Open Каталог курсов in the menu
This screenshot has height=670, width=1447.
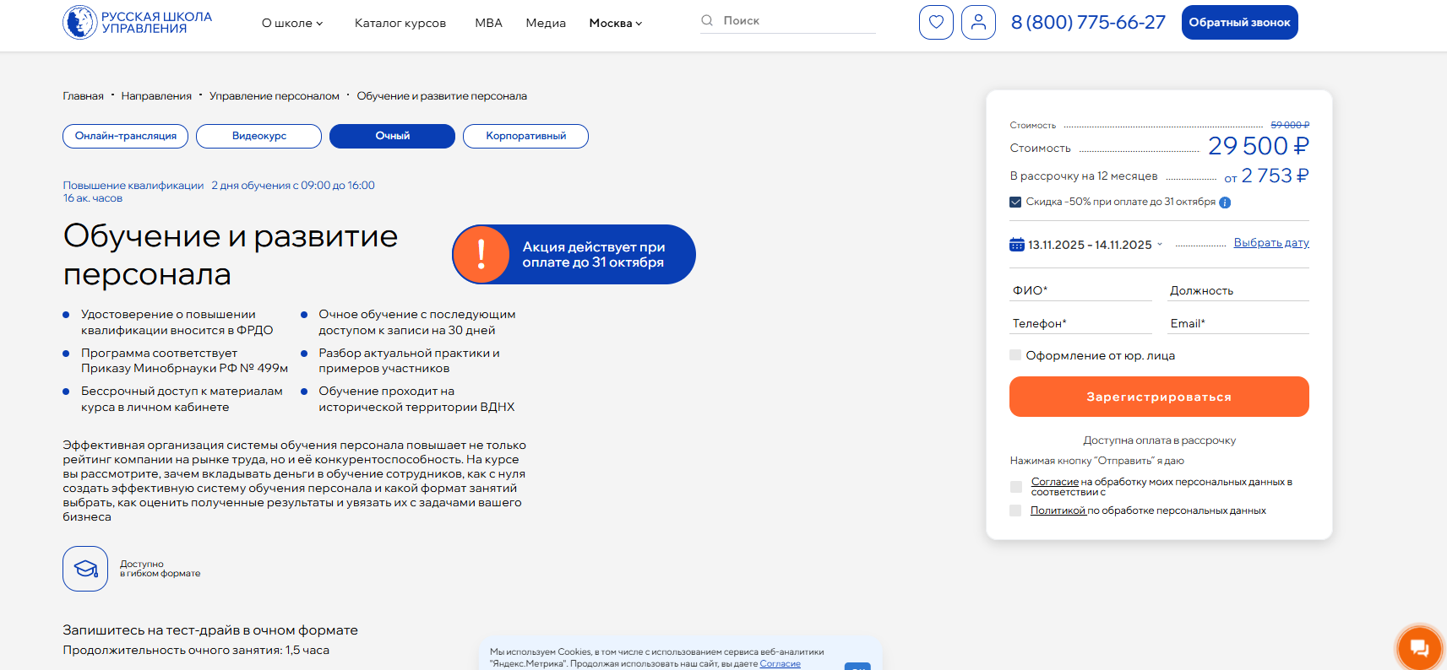tap(400, 23)
